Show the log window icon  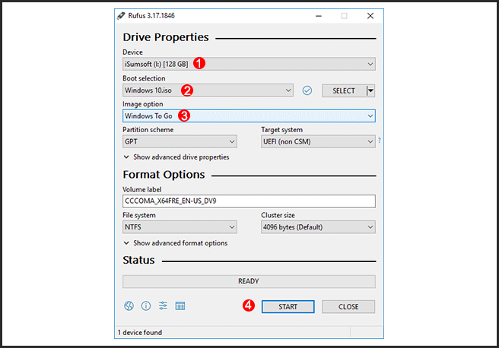point(180,306)
